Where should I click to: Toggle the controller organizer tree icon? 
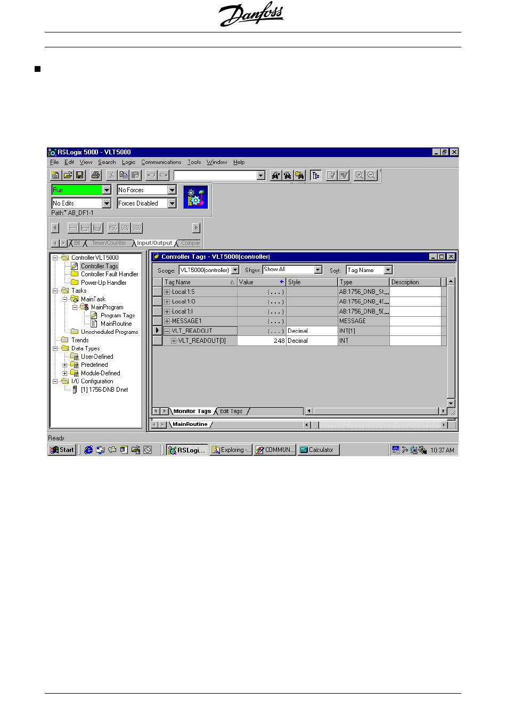pyautogui.click(x=316, y=175)
